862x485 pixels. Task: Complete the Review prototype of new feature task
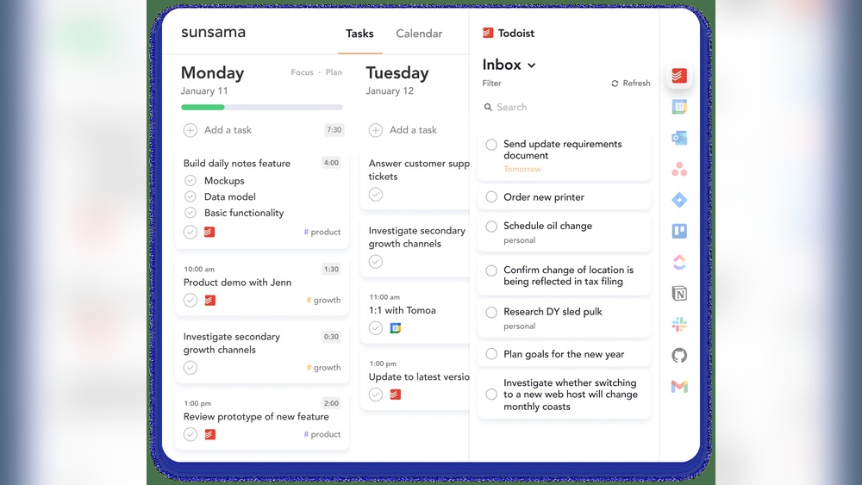191,434
